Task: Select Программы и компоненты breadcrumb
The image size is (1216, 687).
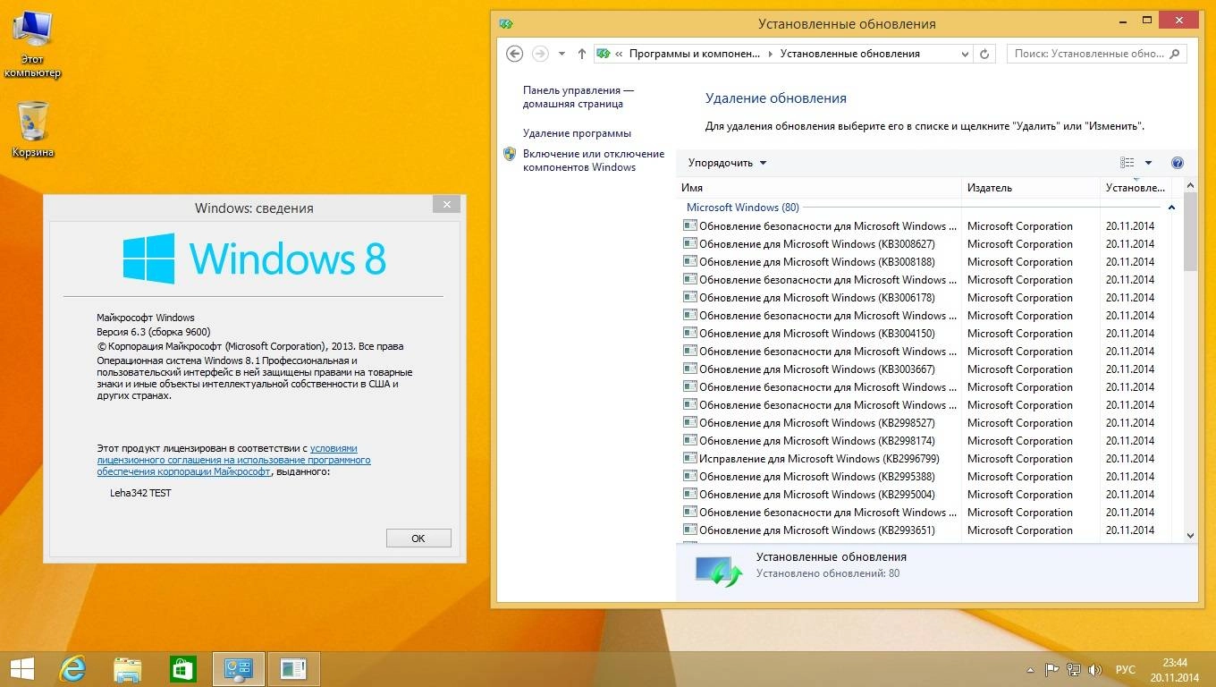Action: click(x=694, y=54)
